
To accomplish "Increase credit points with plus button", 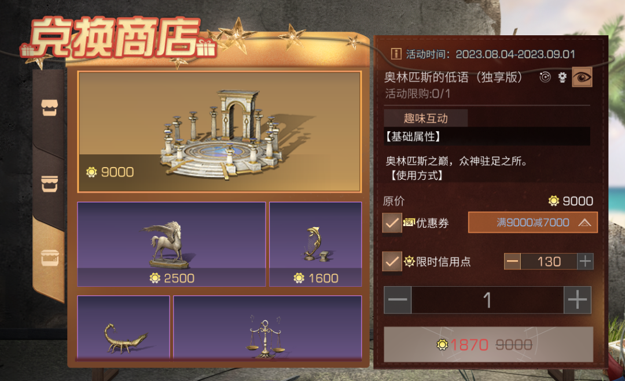I will [585, 261].
